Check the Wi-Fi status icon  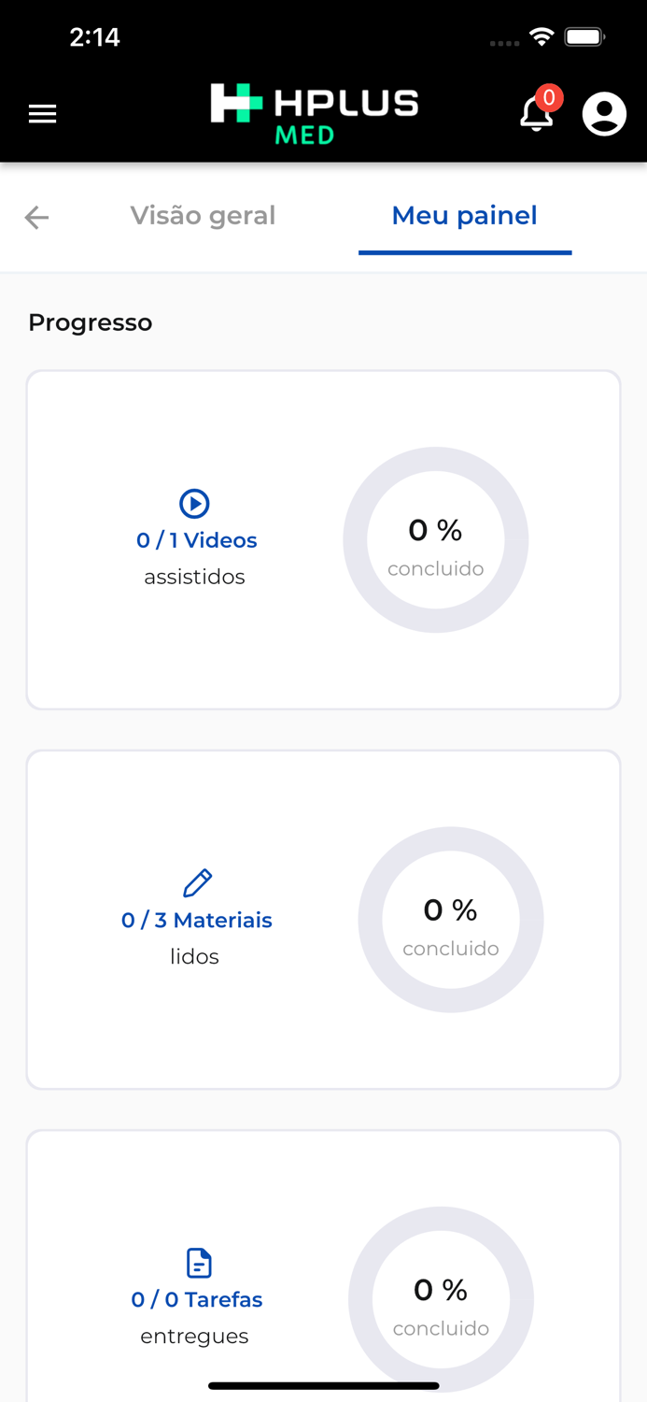(x=541, y=36)
